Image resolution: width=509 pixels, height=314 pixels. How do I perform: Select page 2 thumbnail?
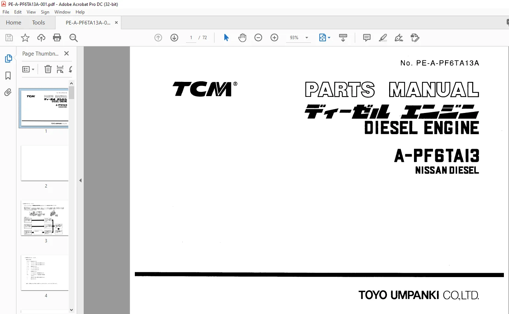45,163
